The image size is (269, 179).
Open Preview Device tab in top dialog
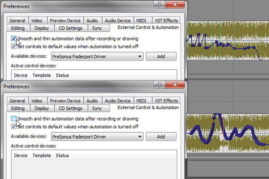point(65,20)
